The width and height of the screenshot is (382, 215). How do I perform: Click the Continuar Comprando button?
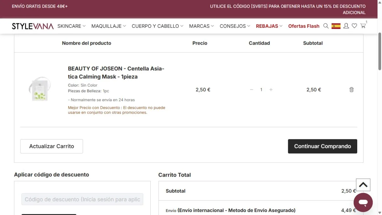(x=323, y=146)
